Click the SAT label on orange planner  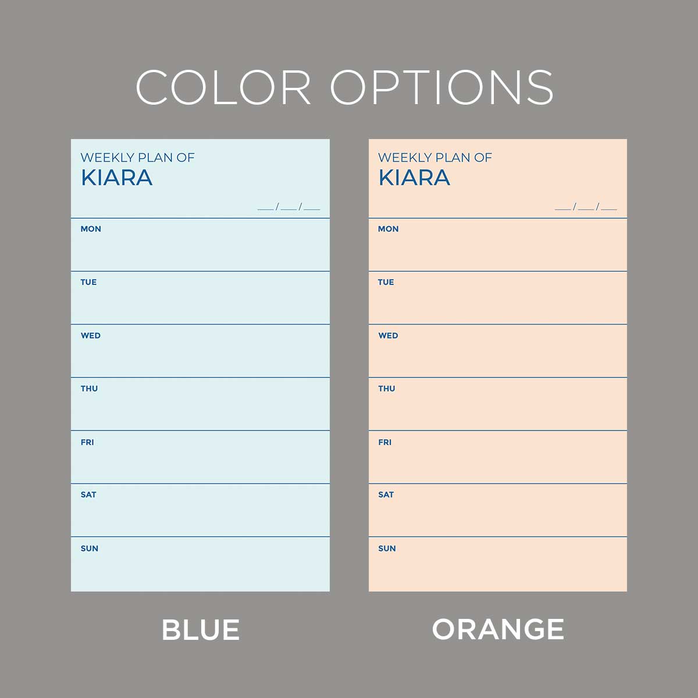point(386,495)
